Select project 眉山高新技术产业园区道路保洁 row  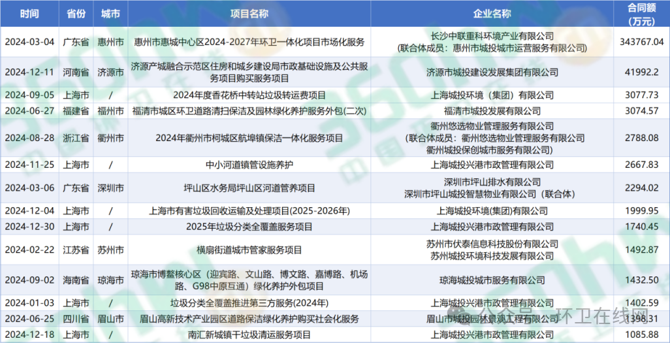tap(249, 319)
